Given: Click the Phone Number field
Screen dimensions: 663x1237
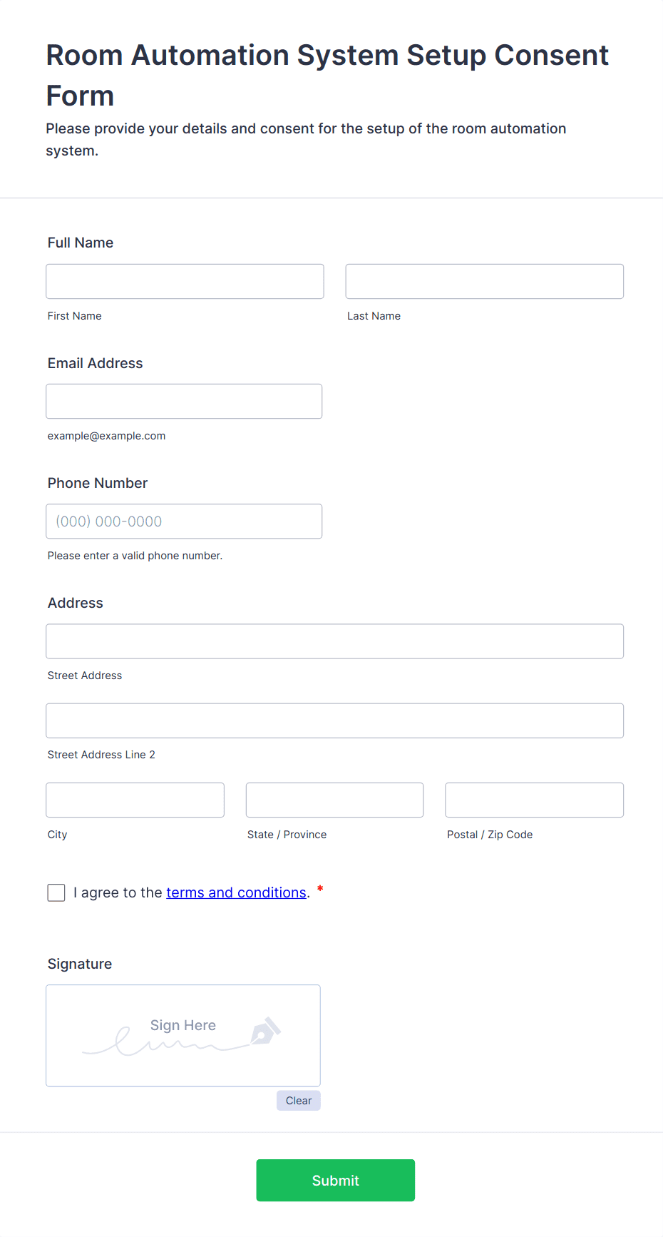Looking at the screenshot, I should coord(184,521).
